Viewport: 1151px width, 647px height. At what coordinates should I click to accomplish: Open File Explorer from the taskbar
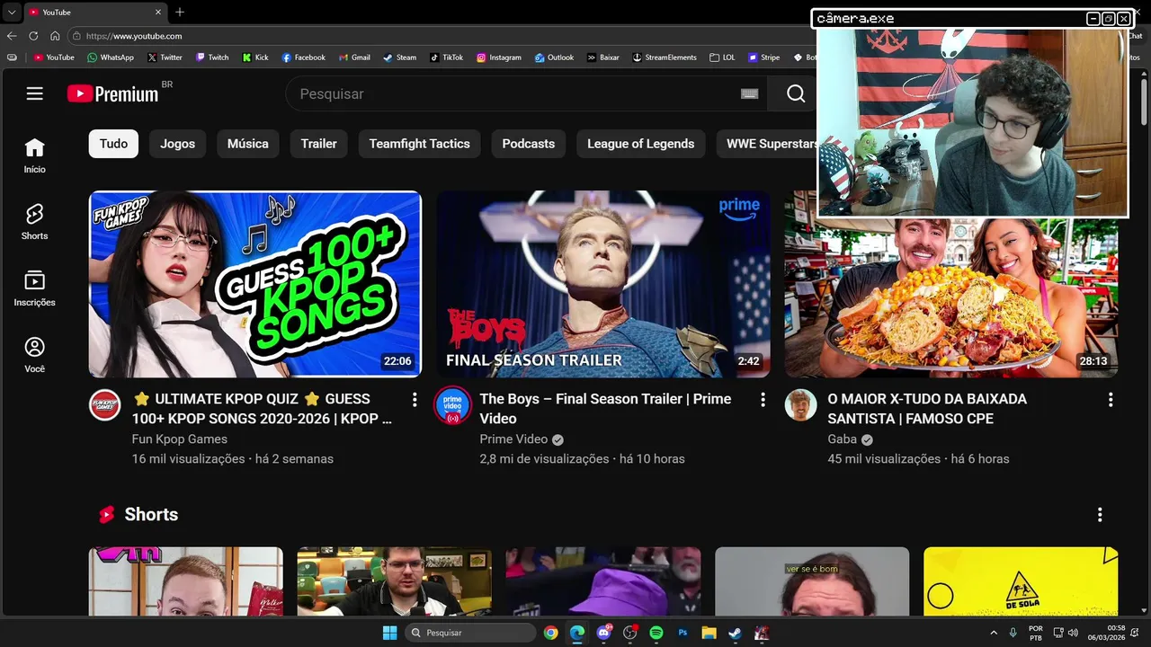709,633
